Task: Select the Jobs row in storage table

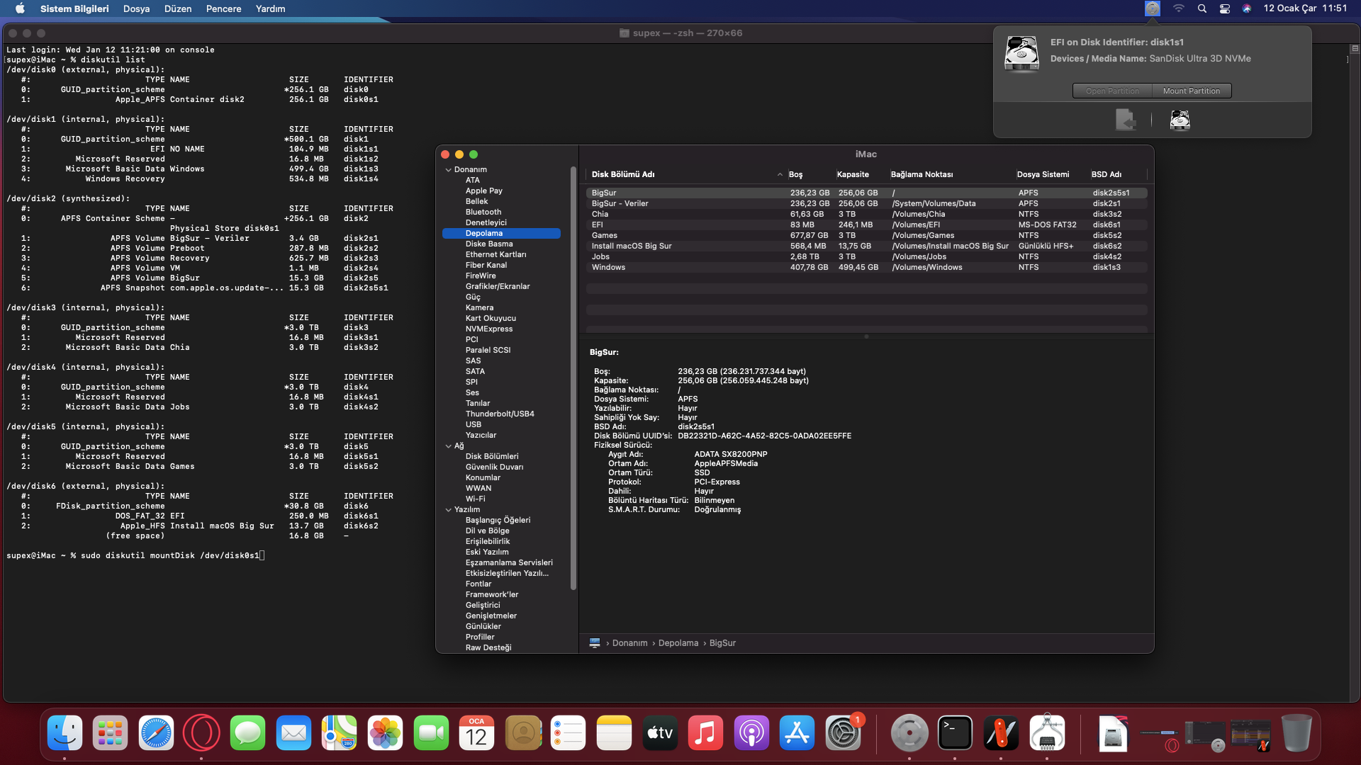Action: tap(866, 257)
